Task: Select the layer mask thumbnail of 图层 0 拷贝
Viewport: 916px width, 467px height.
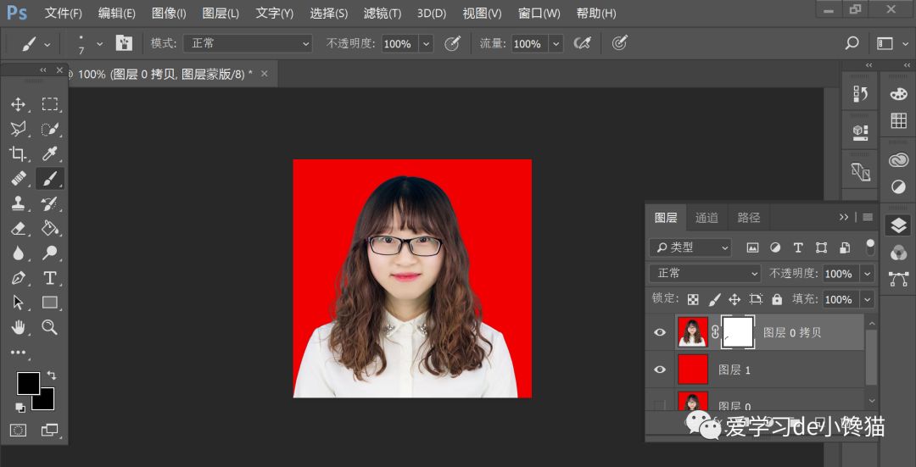Action: pos(737,332)
